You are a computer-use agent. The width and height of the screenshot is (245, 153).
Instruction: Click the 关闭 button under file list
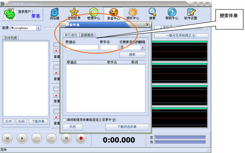pos(21,121)
